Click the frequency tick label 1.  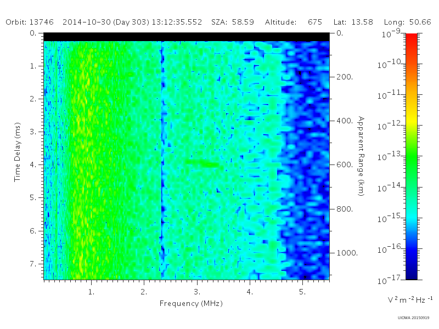coord(91,292)
